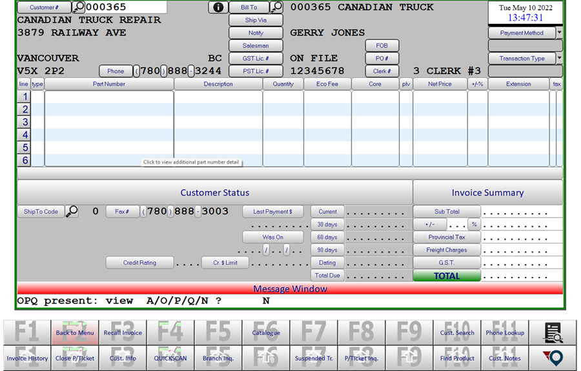Click the PST Lic. # button

pyautogui.click(x=256, y=71)
